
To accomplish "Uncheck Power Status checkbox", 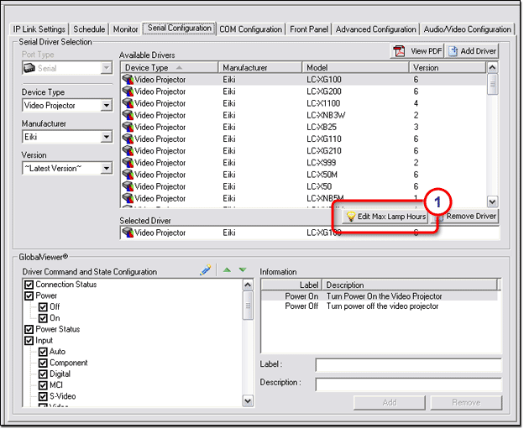I will (x=29, y=329).
